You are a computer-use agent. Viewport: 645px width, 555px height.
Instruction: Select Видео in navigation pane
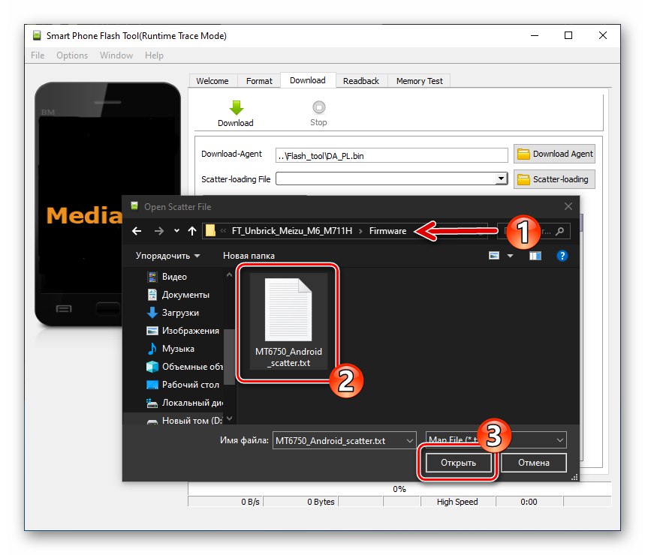174,277
